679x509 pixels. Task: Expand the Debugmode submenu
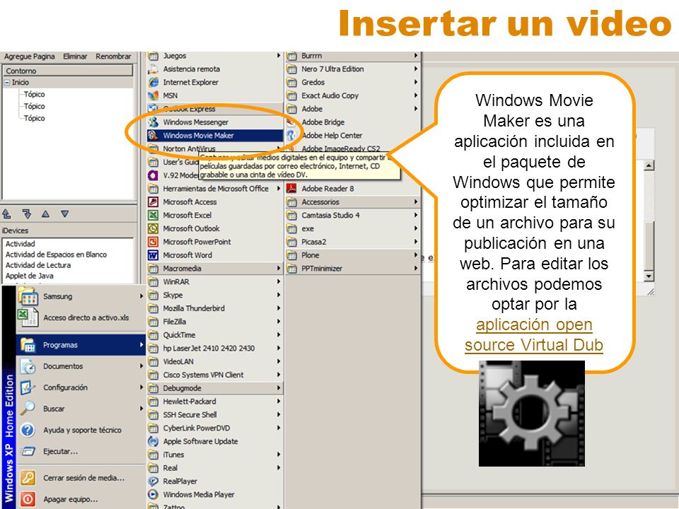[x=215, y=388]
